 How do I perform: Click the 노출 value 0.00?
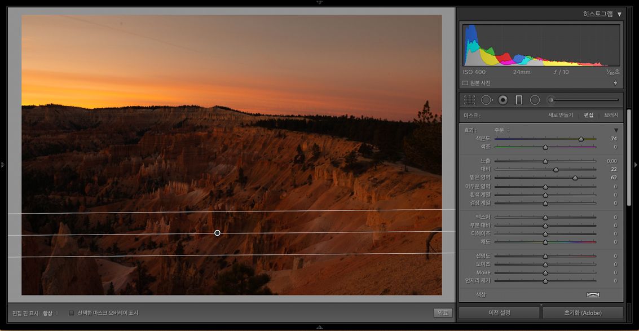coord(612,161)
